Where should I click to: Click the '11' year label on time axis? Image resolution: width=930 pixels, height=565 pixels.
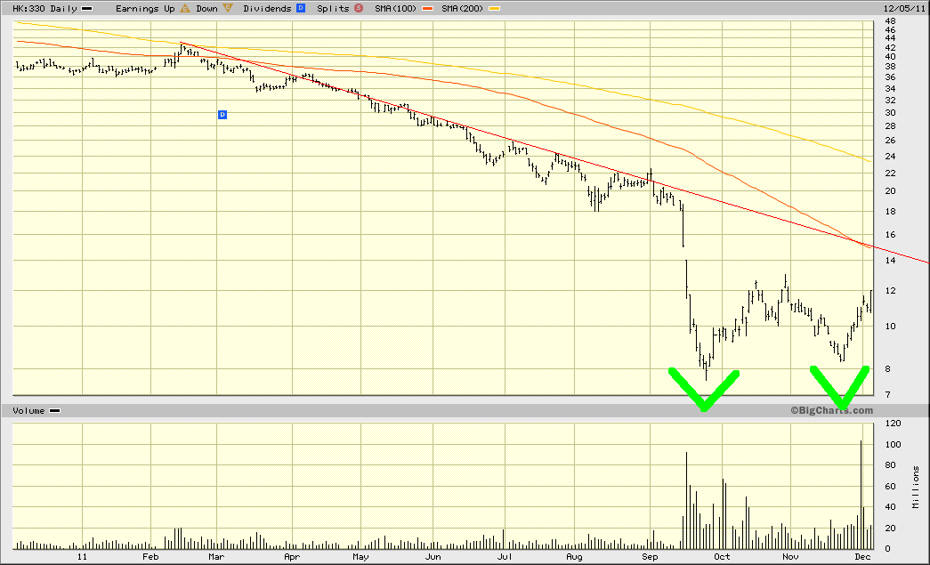(82, 557)
